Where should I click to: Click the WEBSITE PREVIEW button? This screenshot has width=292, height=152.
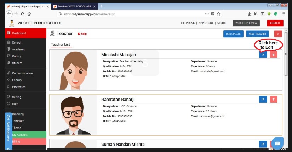(246, 23)
